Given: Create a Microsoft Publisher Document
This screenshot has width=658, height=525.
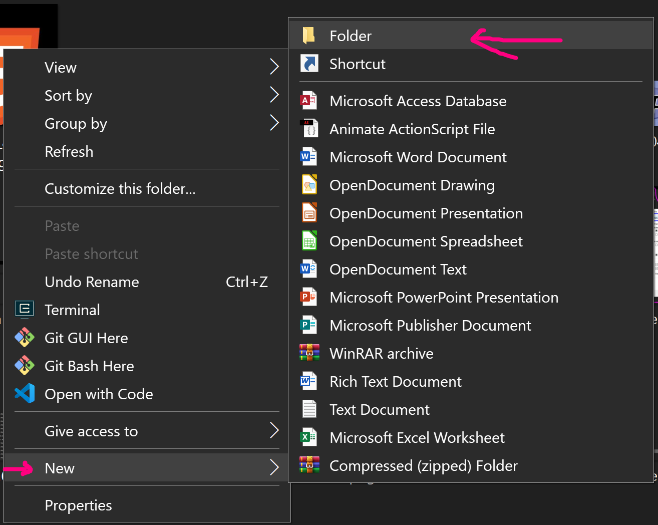Looking at the screenshot, I should [471, 325].
